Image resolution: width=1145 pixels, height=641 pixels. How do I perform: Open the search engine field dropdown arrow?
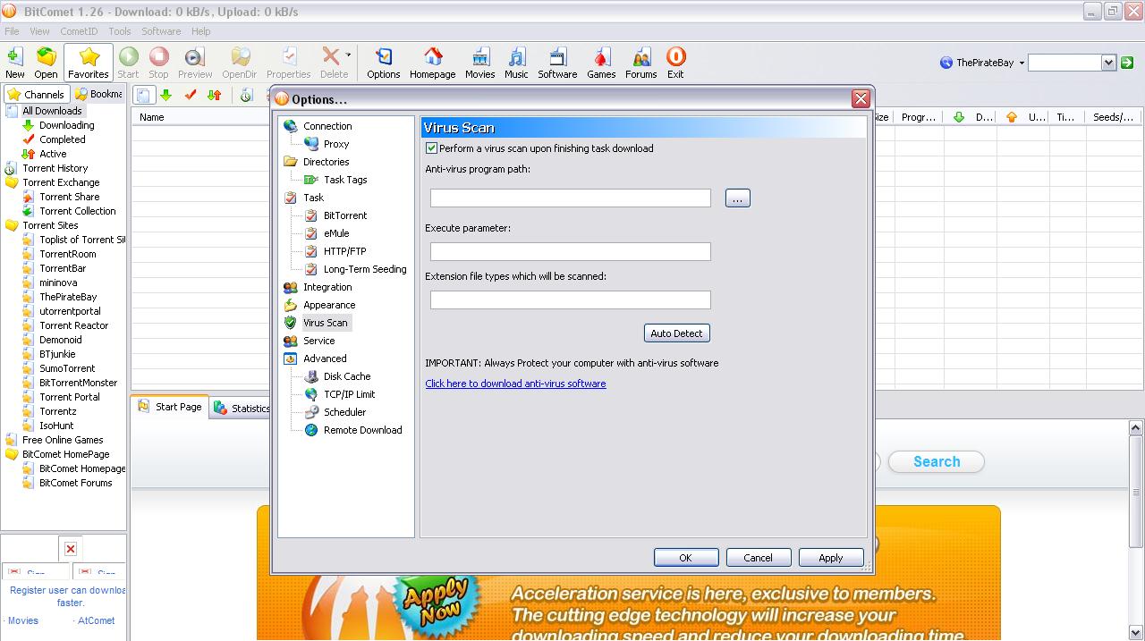click(1108, 63)
